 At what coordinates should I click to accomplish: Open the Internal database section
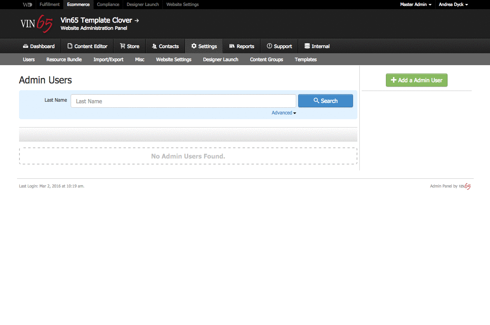317,46
